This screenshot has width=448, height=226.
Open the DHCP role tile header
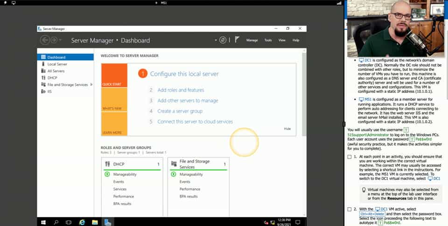pyautogui.click(x=131, y=164)
